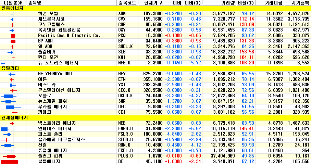Sort by 현재가 column header

click(x=151, y=3)
